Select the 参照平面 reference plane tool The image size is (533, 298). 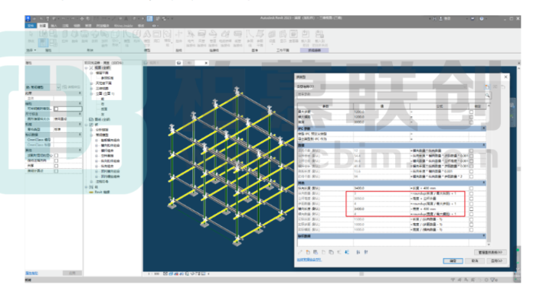click(260, 37)
